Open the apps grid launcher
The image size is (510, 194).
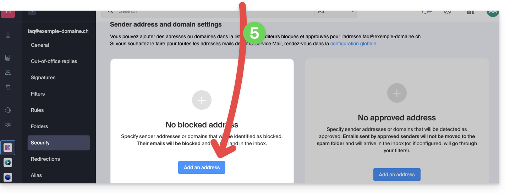click(x=470, y=12)
